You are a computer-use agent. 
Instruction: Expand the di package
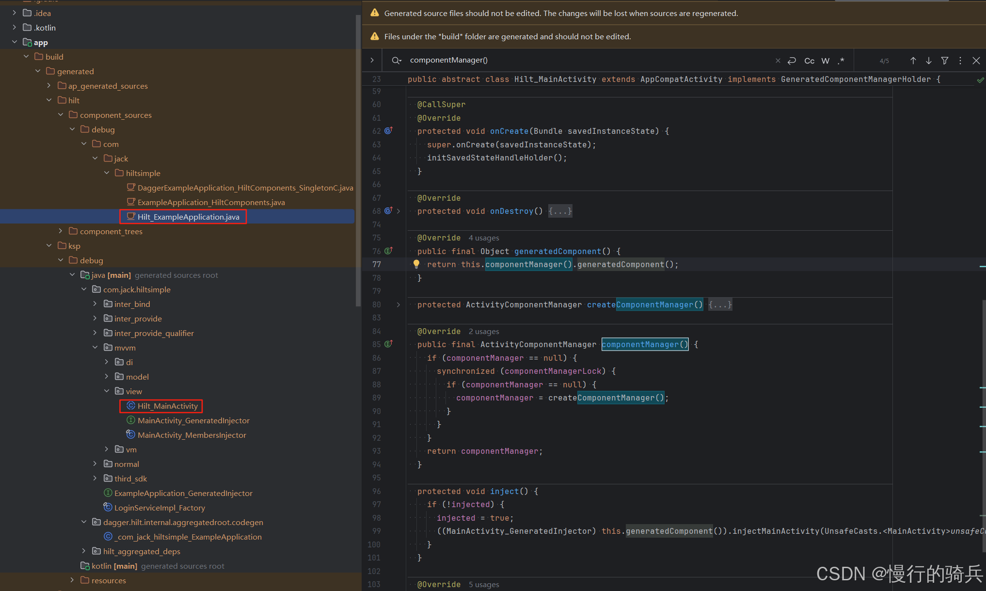coord(107,362)
